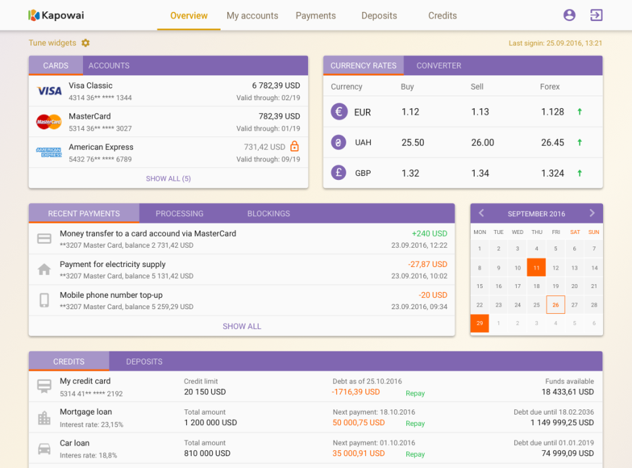
Task: Click the Last signin timestamp
Action: (x=555, y=43)
